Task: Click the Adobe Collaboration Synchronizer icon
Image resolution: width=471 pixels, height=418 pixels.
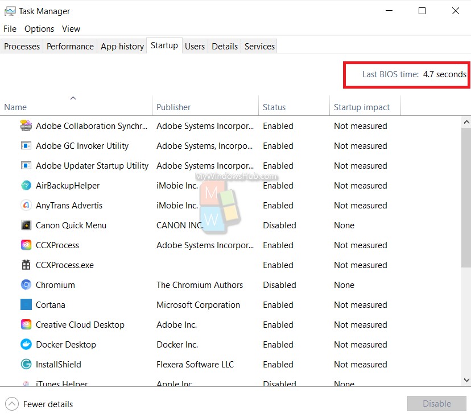Action: point(26,126)
